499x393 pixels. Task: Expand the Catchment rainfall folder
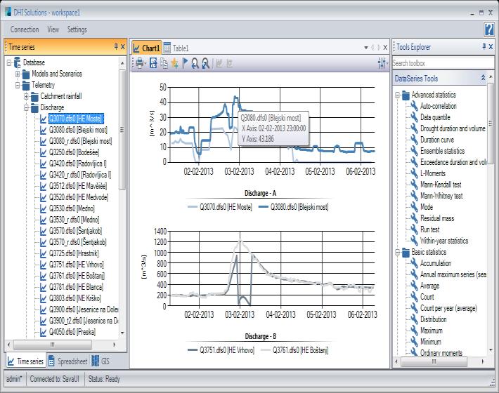[x=27, y=96]
